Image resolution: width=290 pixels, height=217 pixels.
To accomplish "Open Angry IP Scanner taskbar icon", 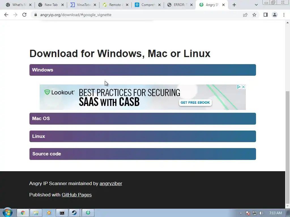I will (88, 213).
